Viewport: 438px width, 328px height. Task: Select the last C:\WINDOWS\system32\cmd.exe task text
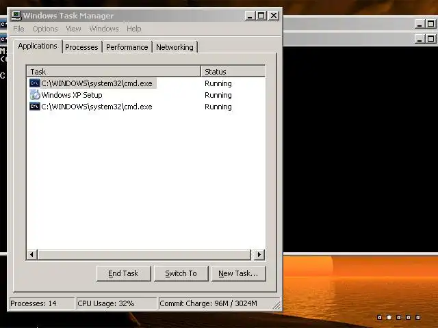point(96,107)
